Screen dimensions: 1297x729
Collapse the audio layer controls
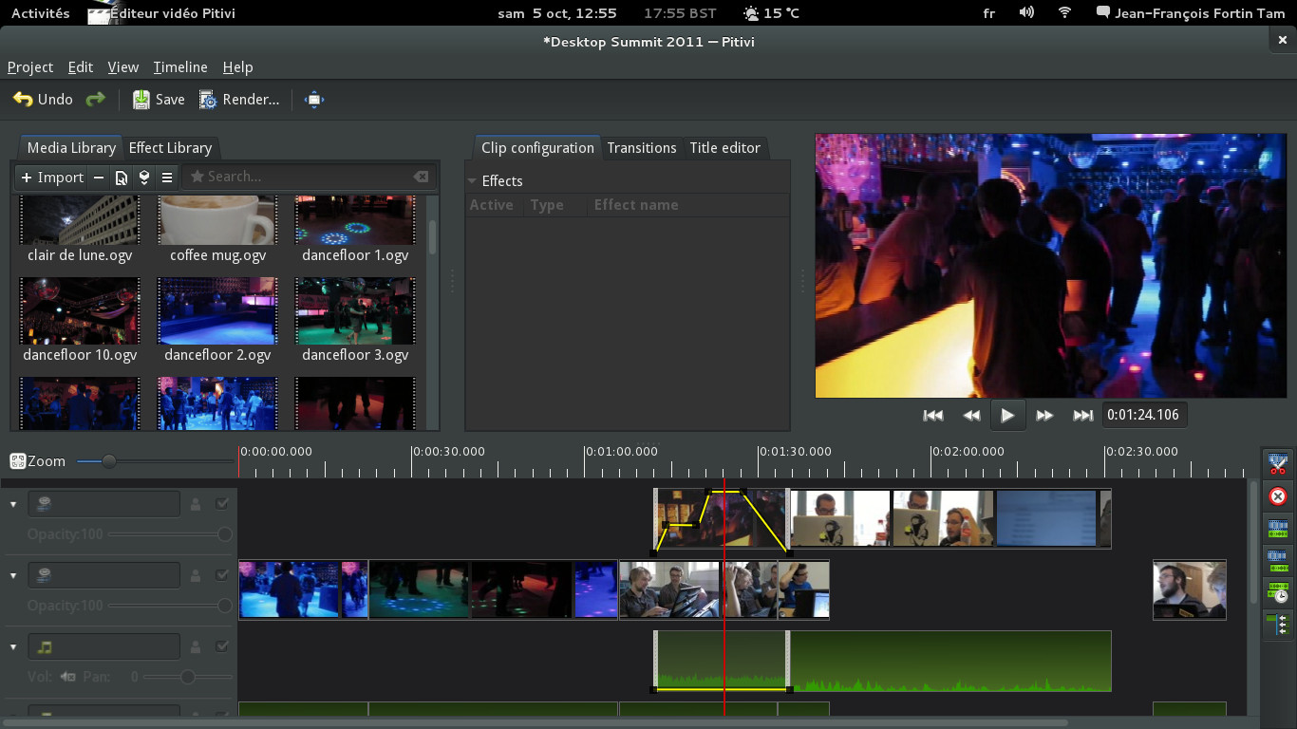point(12,645)
